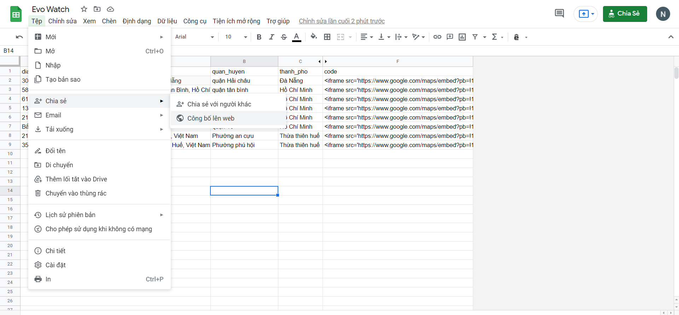Toggle bold formatting in toolbar
The width and height of the screenshot is (679, 315).
(259, 37)
